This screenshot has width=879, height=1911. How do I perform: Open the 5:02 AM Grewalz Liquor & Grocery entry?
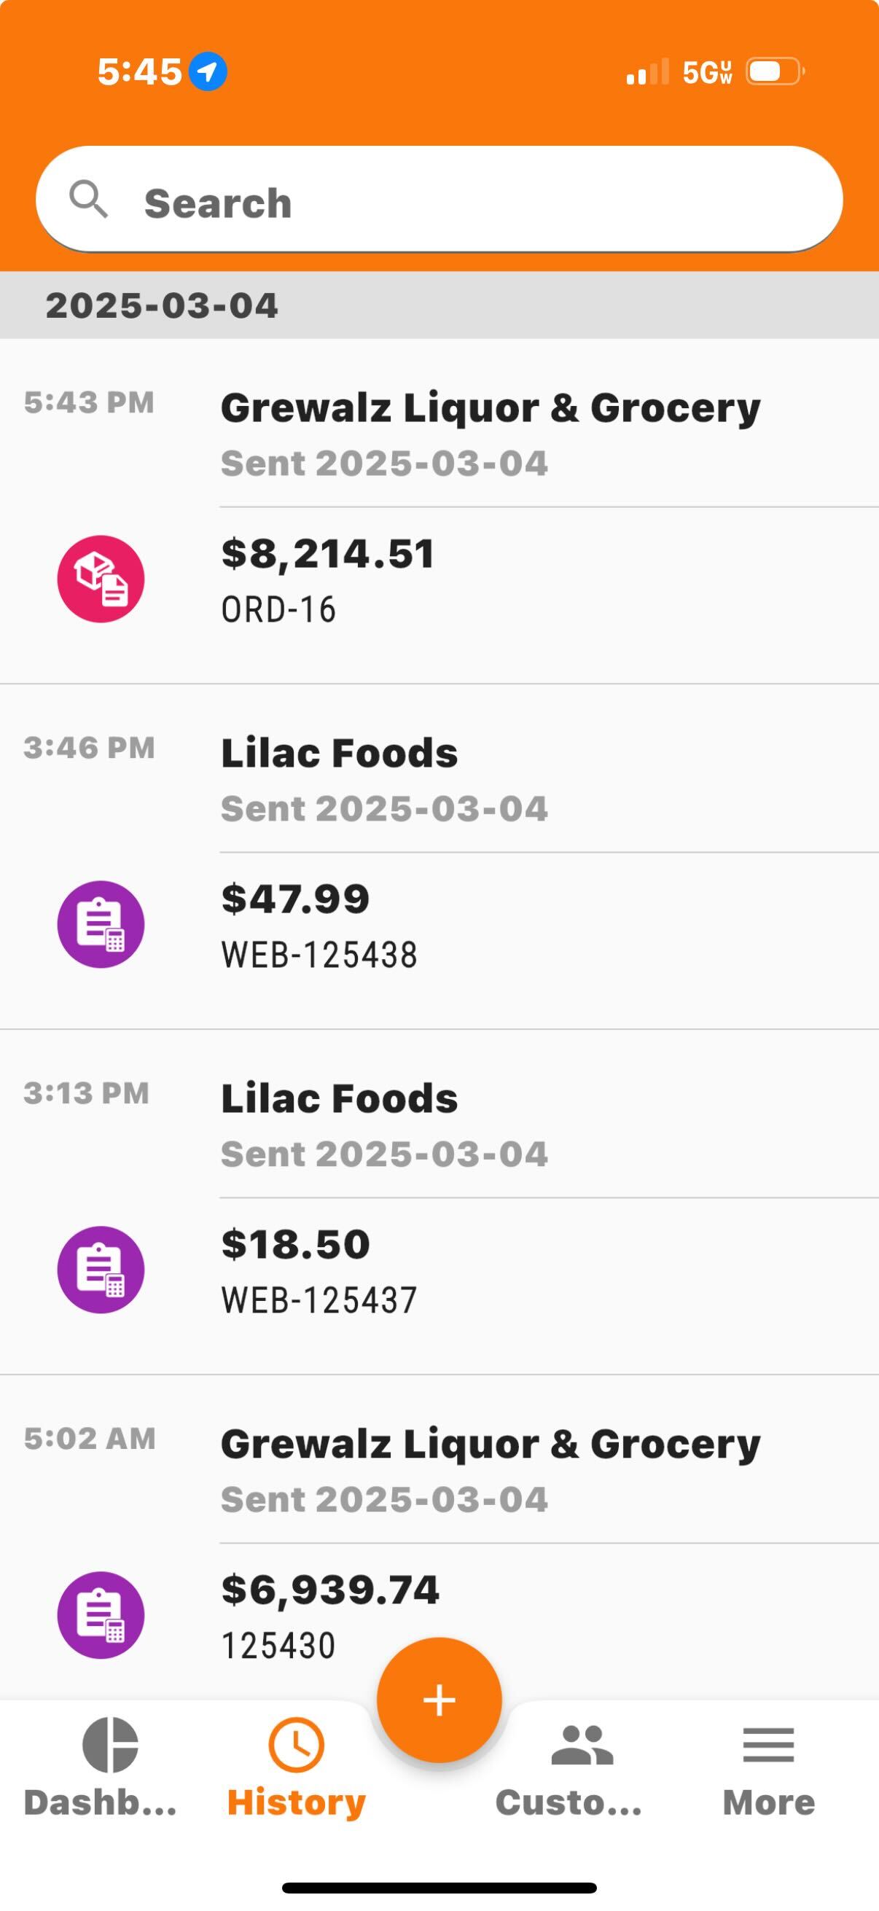(x=439, y=1537)
